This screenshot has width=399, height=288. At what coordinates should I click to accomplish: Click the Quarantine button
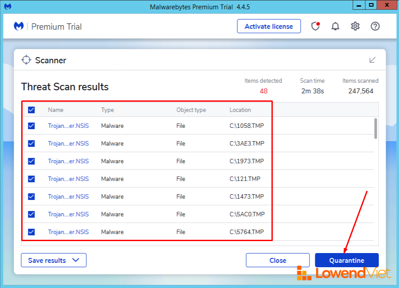click(346, 261)
